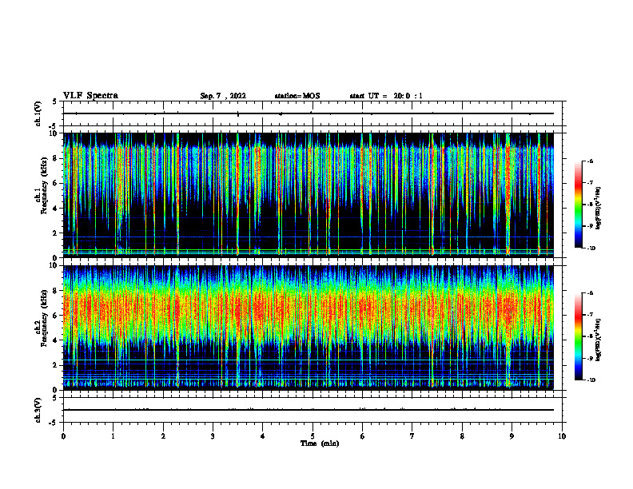Viewport: 633px width, 489px height.
Task: Click the "0" tick label on Time axis
Action: tap(63, 436)
